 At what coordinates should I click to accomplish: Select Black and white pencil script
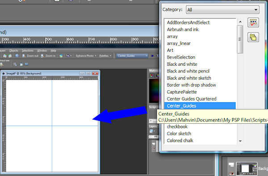[x=188, y=71]
